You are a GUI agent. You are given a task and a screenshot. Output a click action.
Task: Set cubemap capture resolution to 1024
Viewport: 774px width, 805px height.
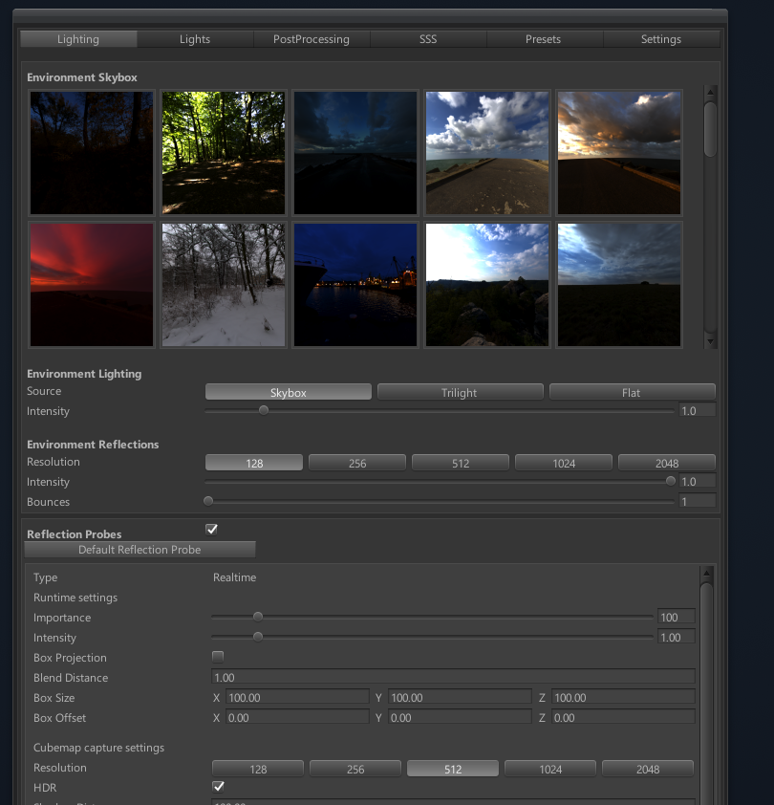pyautogui.click(x=550, y=769)
